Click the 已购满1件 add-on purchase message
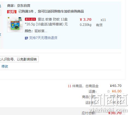This screenshot has height=115, width=130. click(x=51, y=11)
